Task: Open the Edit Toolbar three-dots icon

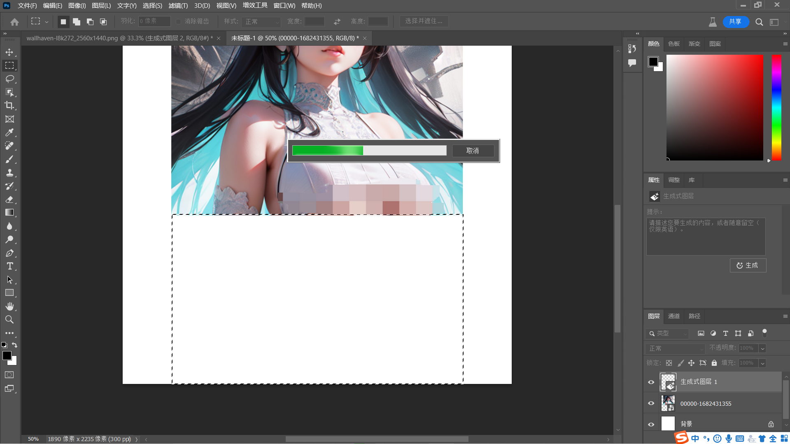Action: (9, 333)
